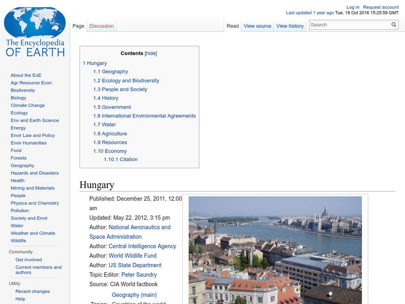View the Budapest Danube photo

pyautogui.click(x=276, y=248)
